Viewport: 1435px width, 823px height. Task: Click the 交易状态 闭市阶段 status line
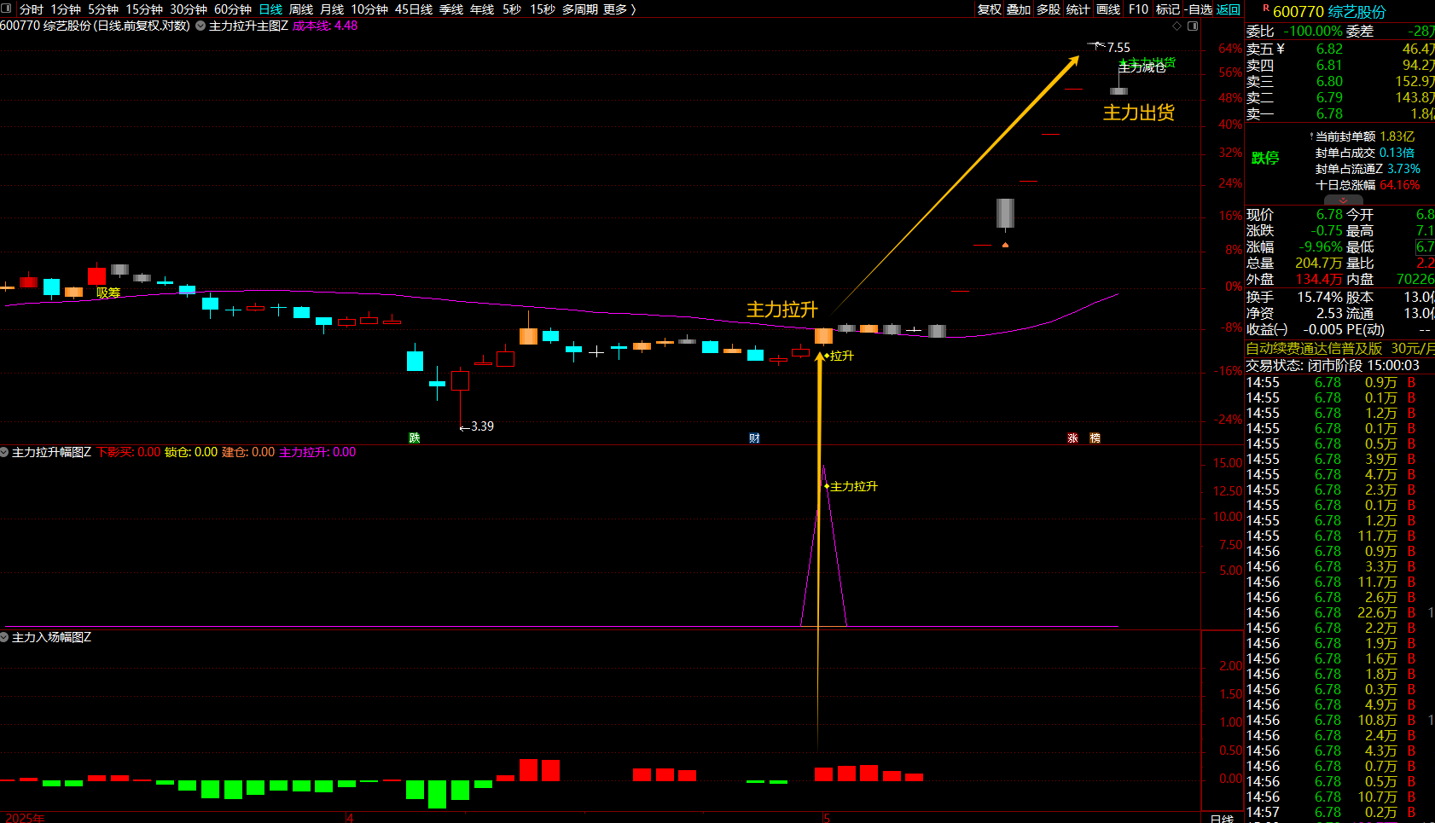1333,365
